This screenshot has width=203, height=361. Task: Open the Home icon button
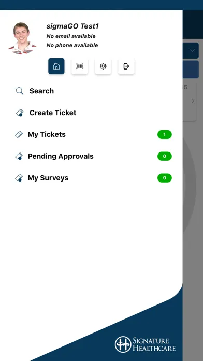(x=56, y=66)
